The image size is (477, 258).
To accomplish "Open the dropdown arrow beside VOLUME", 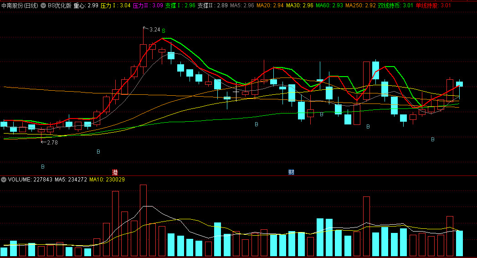I will [x=3, y=180].
